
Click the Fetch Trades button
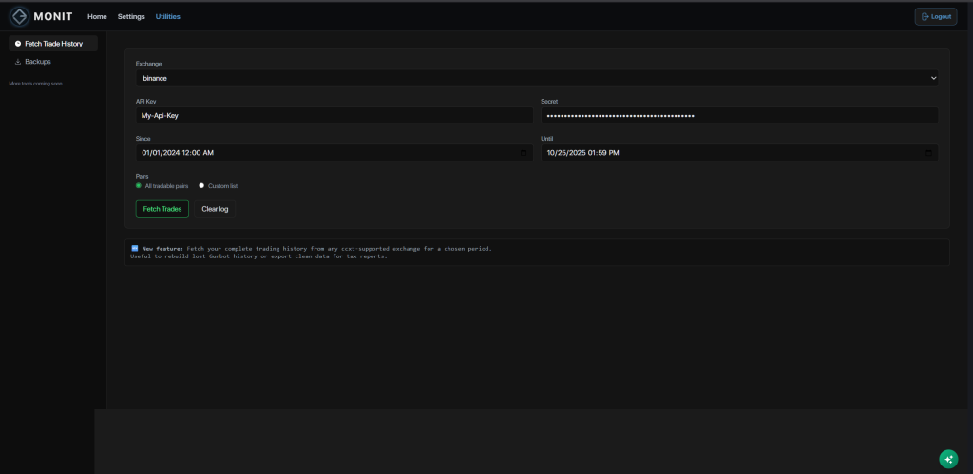162,209
